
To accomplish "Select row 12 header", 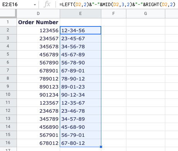I will coord(8,111).
